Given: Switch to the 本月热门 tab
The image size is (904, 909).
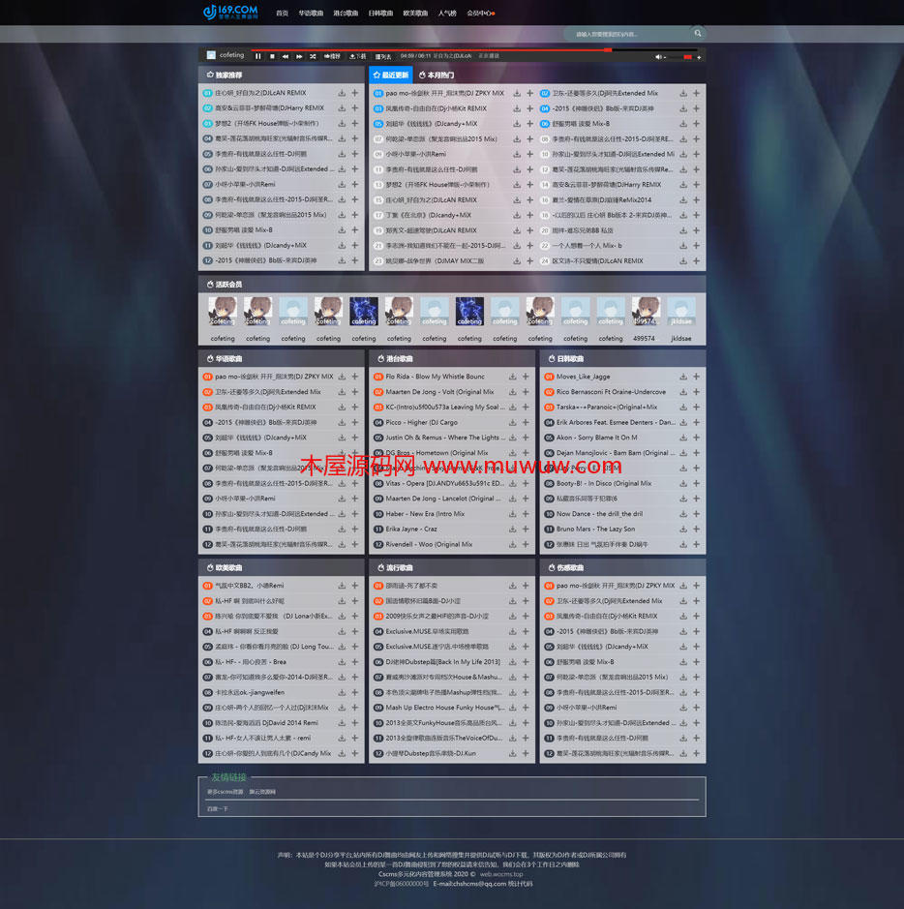Looking at the screenshot, I should pos(437,75).
